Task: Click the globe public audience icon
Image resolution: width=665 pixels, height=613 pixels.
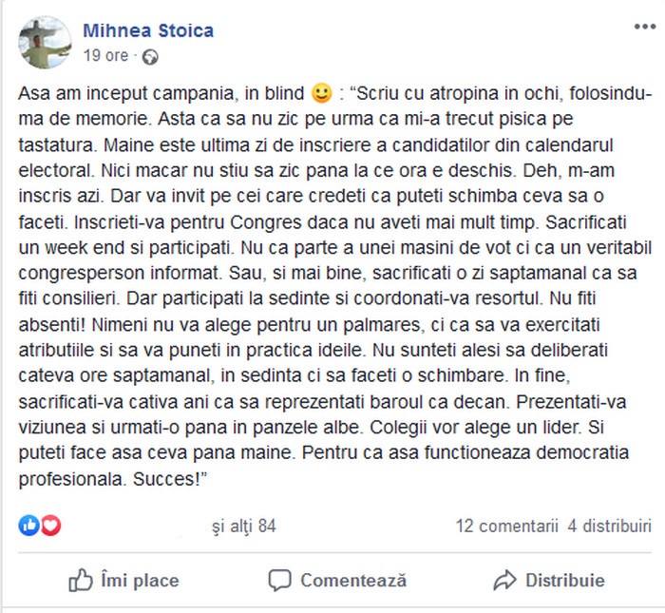Action: coord(150,57)
